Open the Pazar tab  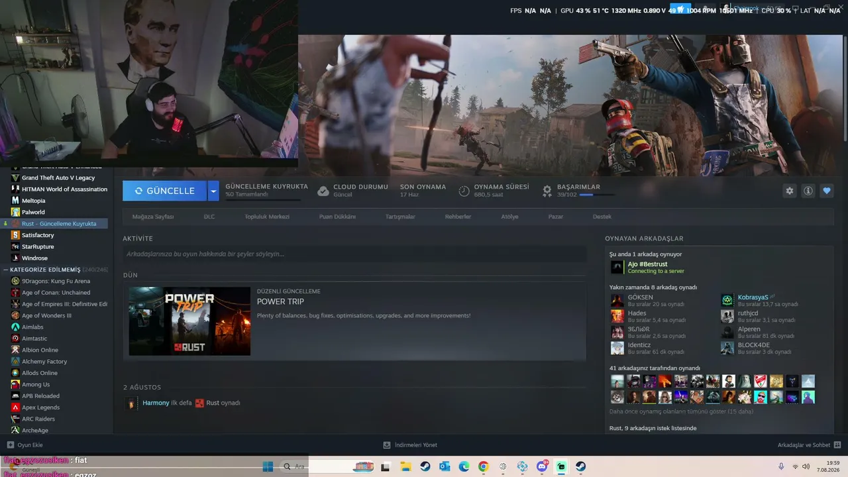click(555, 217)
